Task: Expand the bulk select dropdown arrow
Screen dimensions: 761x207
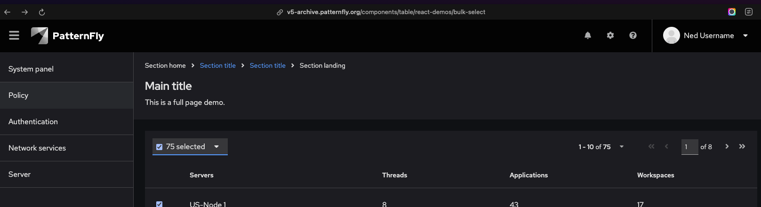Action: (216, 147)
